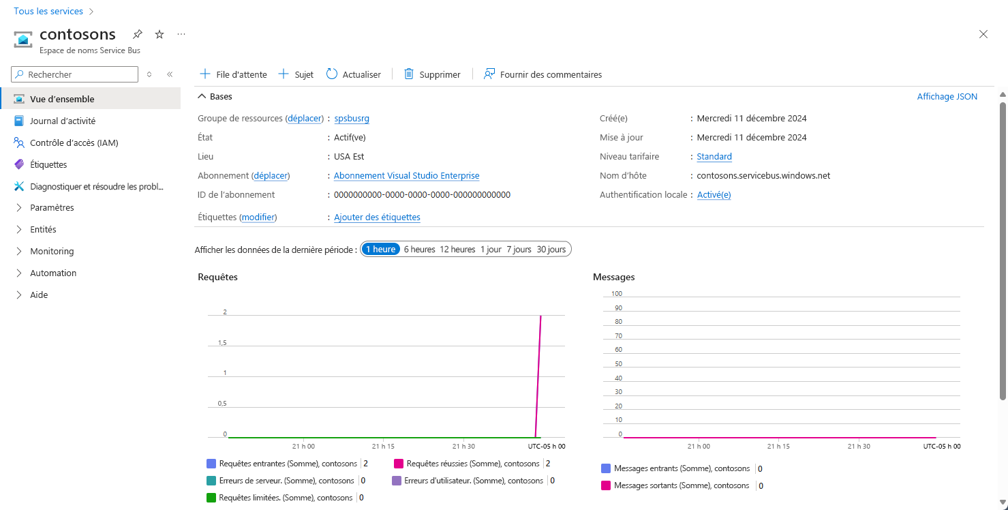
Task: Click the Requêtes limitées legend color swatch
Action: tap(211, 498)
